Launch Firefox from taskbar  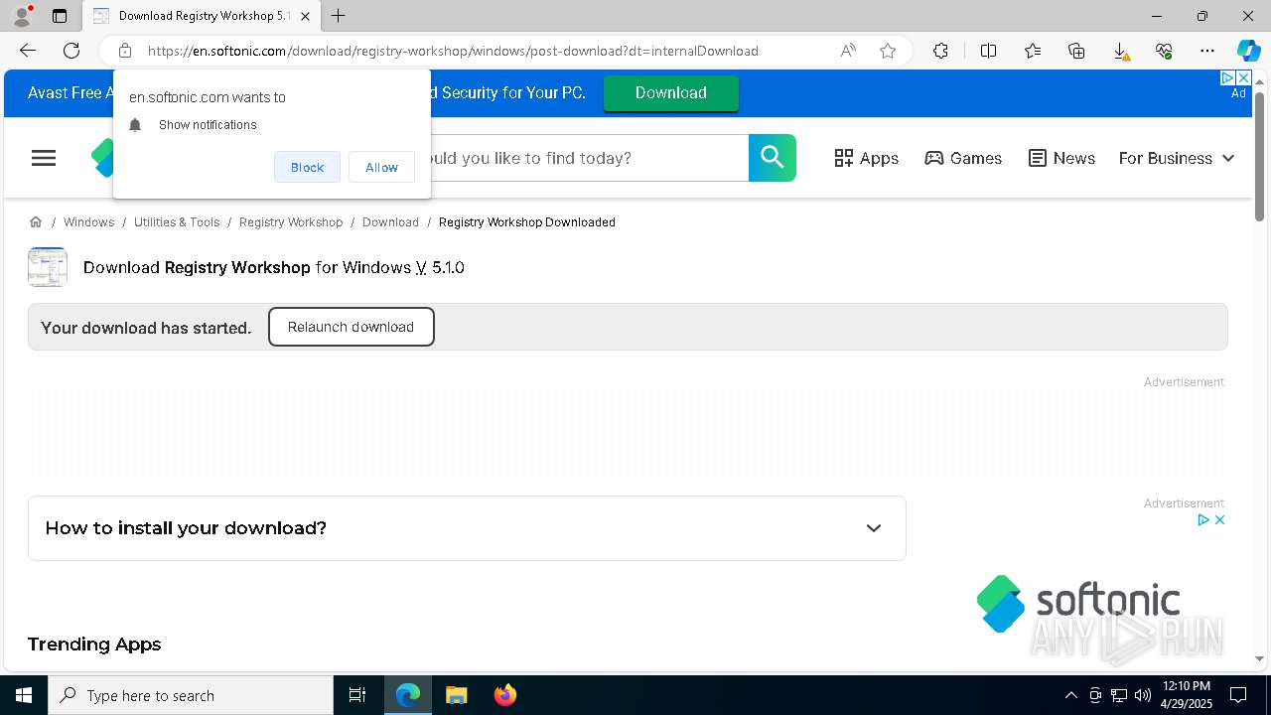[x=504, y=695]
